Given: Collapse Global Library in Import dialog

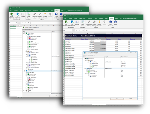Looking at the screenshot, I should pos(23,33).
